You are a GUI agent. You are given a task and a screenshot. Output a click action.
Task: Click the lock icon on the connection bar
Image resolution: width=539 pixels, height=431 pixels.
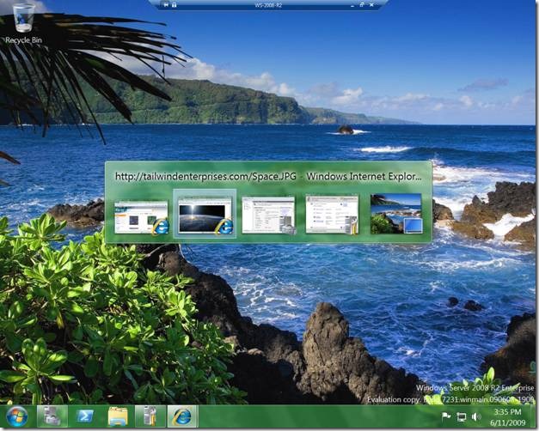point(175,4)
